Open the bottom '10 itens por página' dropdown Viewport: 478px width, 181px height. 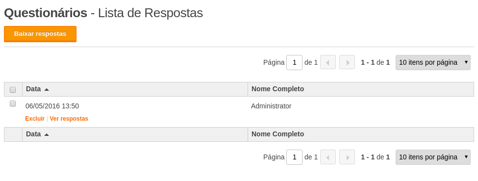[433, 157]
